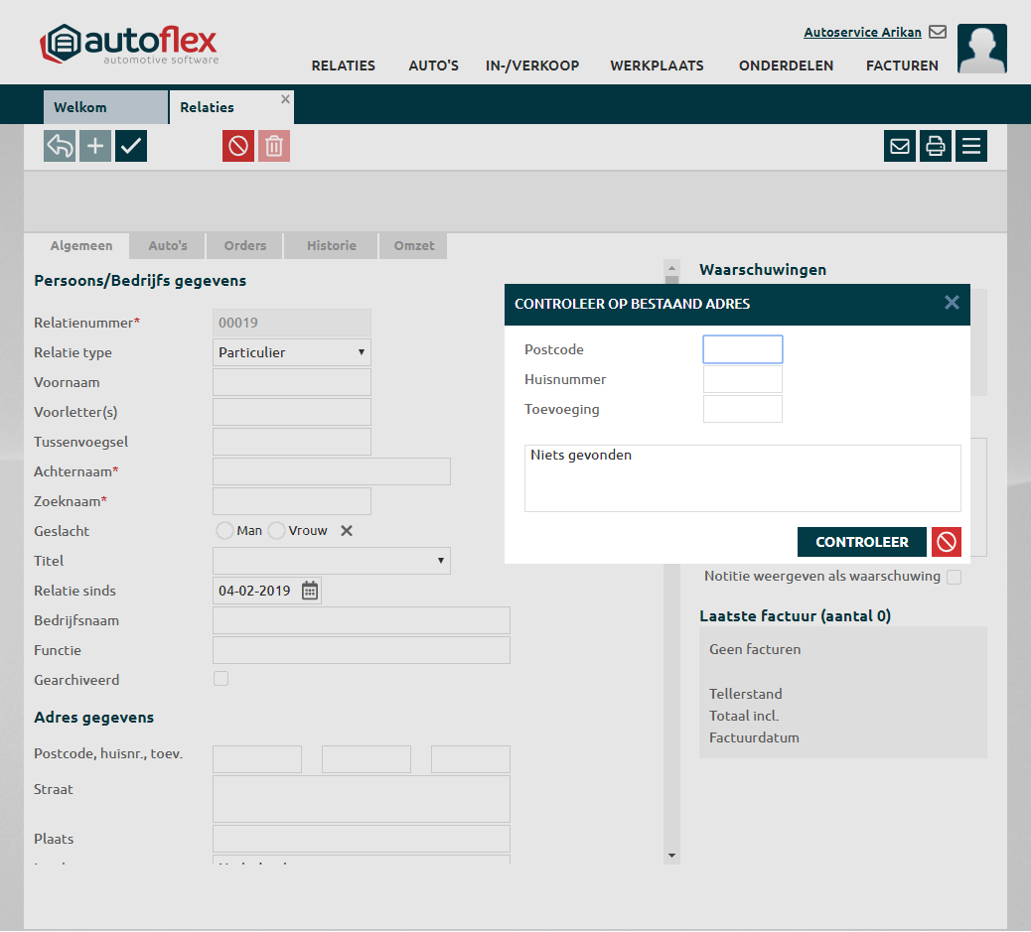Open the hamburger menu icon
The width and height of the screenshot is (1031, 932).
coord(971,146)
